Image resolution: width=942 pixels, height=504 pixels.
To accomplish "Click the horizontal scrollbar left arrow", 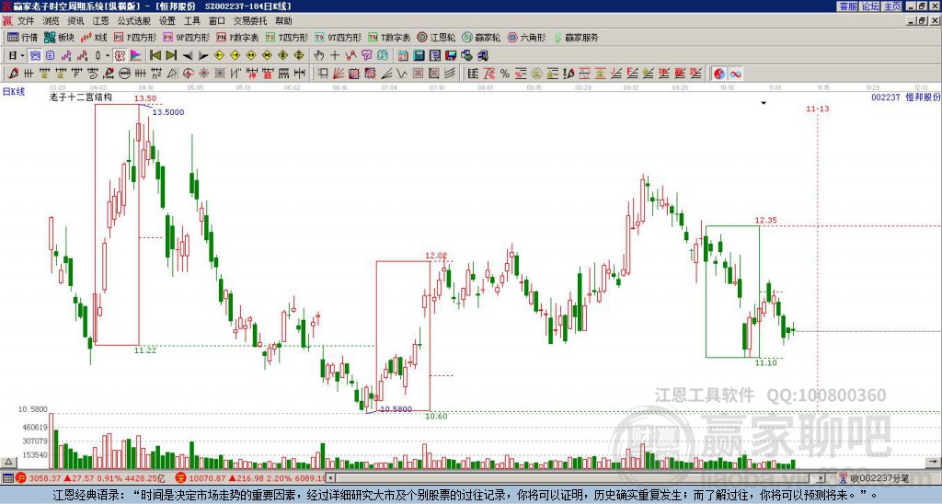I will coord(330,478).
